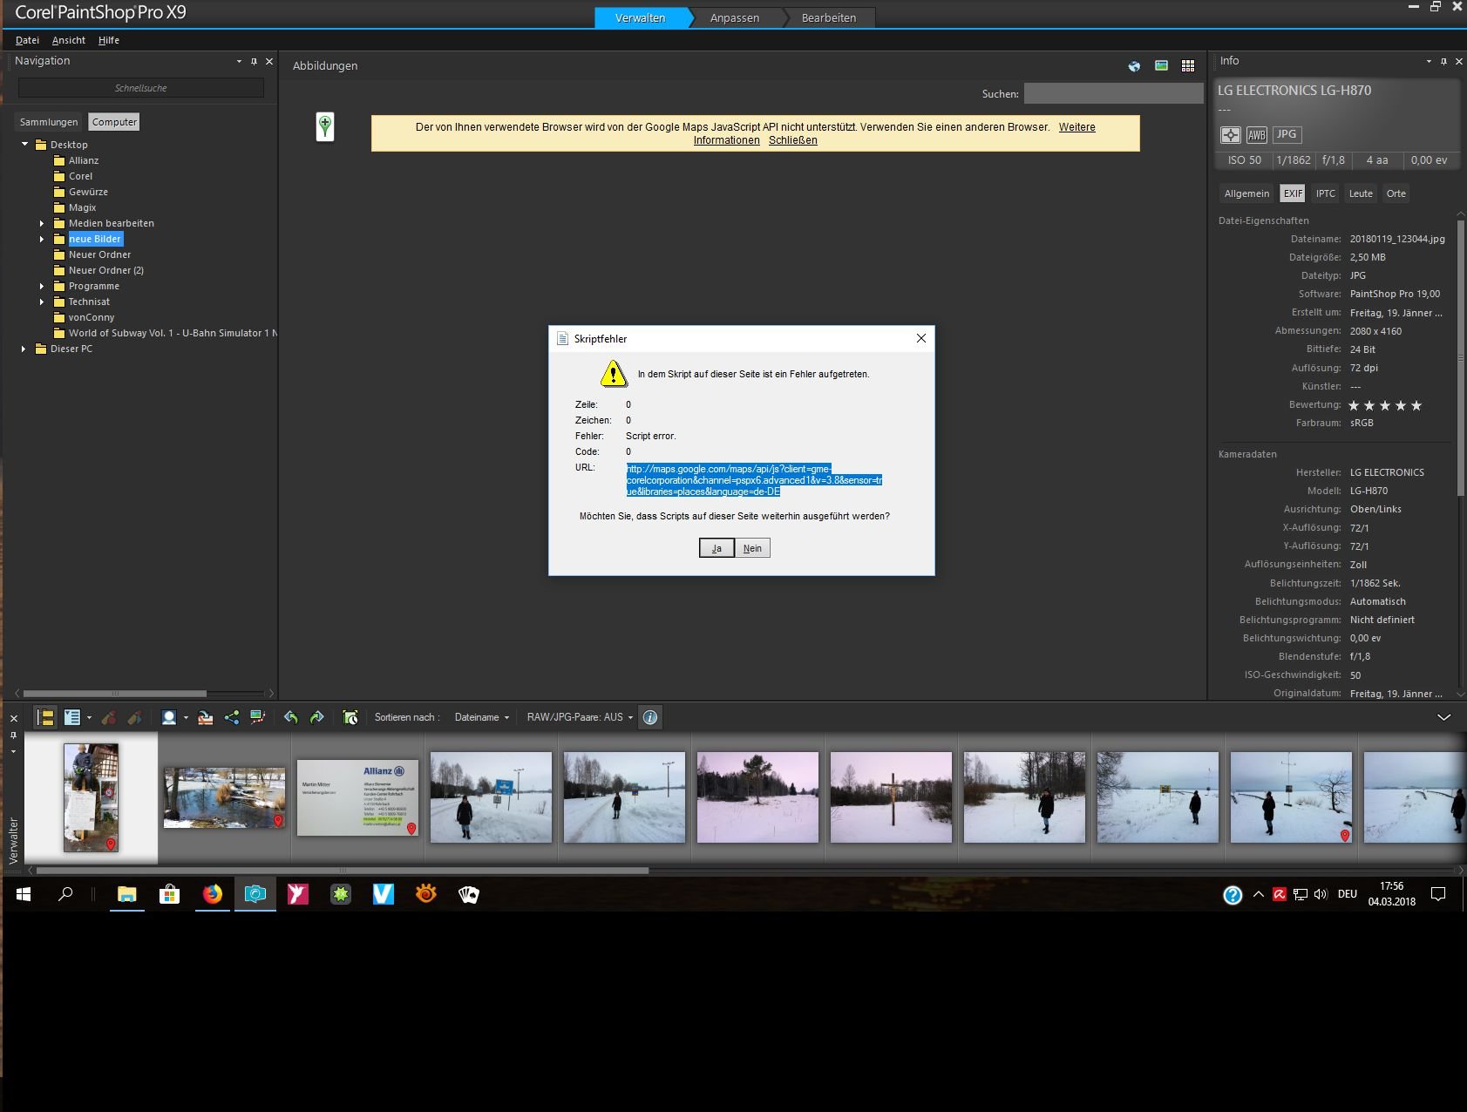Click the share icon in organizer toolbar

click(x=232, y=717)
